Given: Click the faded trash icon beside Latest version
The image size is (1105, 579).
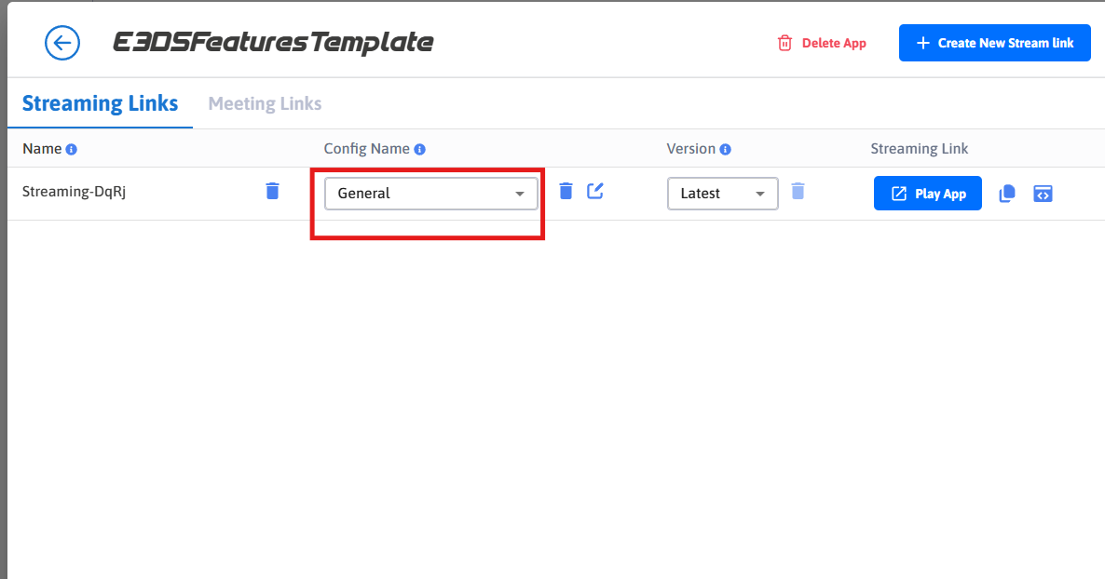Looking at the screenshot, I should (x=798, y=191).
